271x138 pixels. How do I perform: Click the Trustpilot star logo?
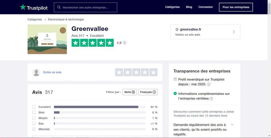coord(23,7)
